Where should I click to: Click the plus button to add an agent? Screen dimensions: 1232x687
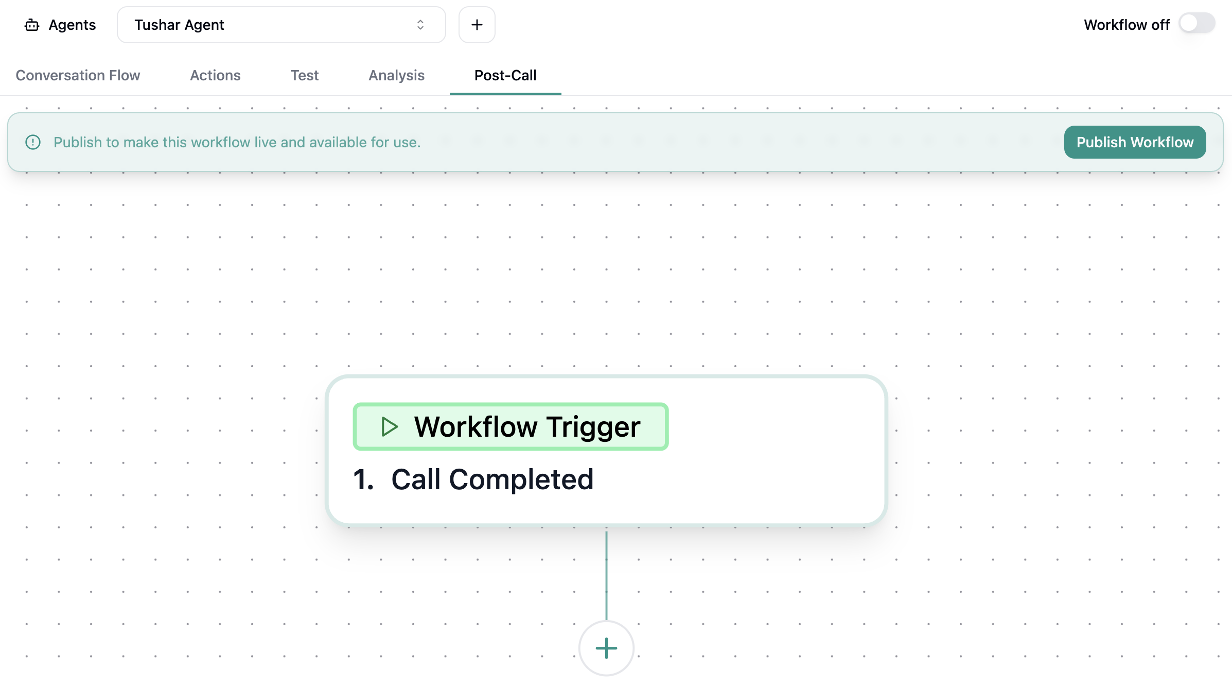click(x=477, y=25)
